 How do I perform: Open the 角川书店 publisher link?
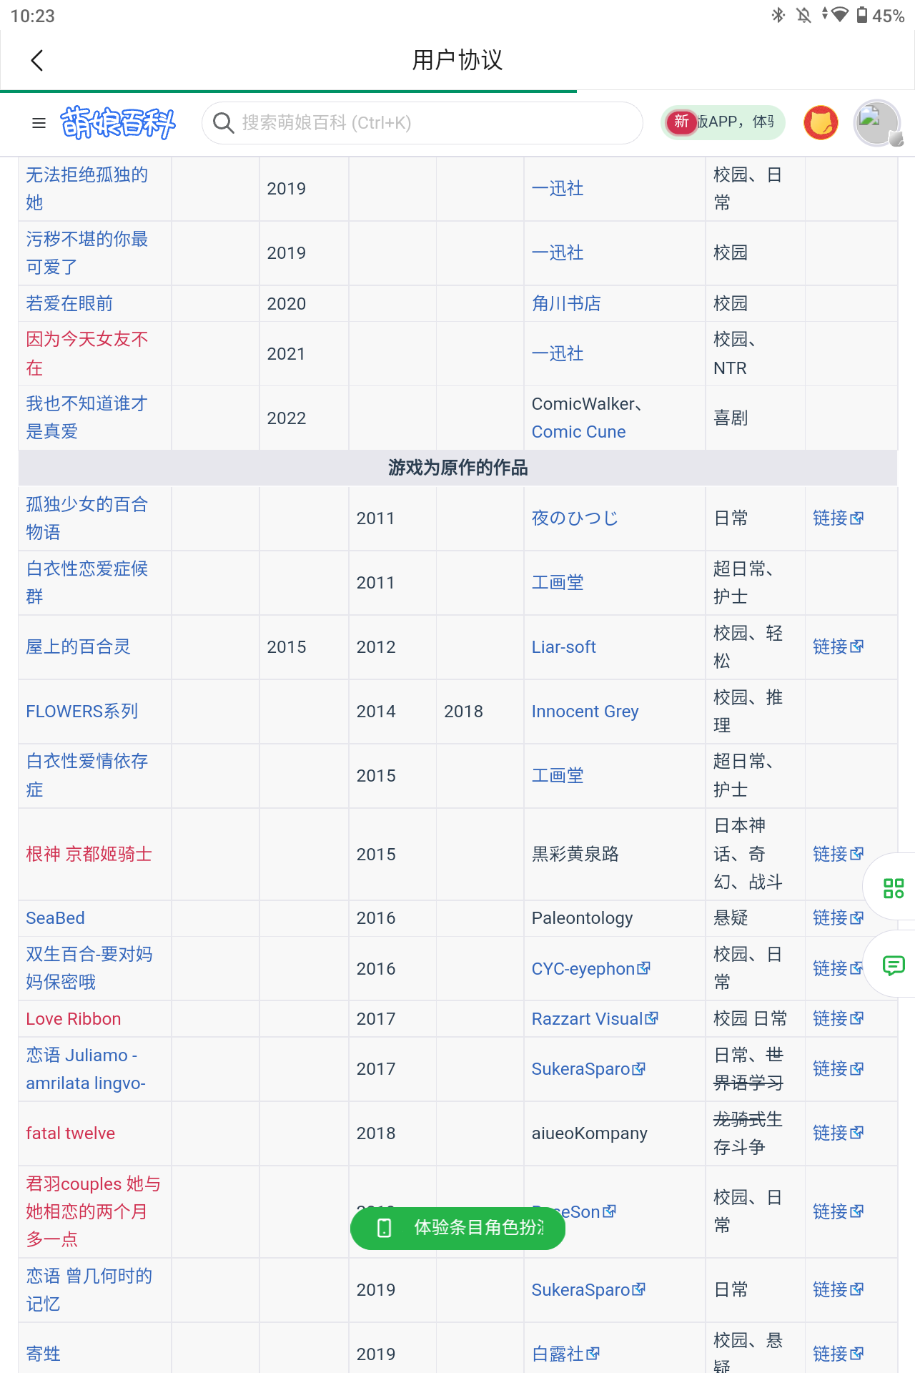click(566, 303)
